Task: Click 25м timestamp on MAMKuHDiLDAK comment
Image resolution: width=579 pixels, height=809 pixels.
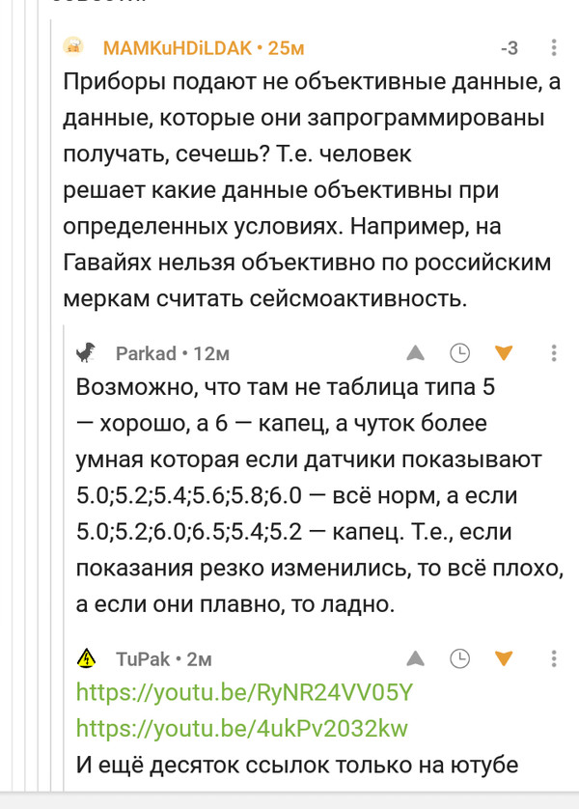Action: coord(287,48)
